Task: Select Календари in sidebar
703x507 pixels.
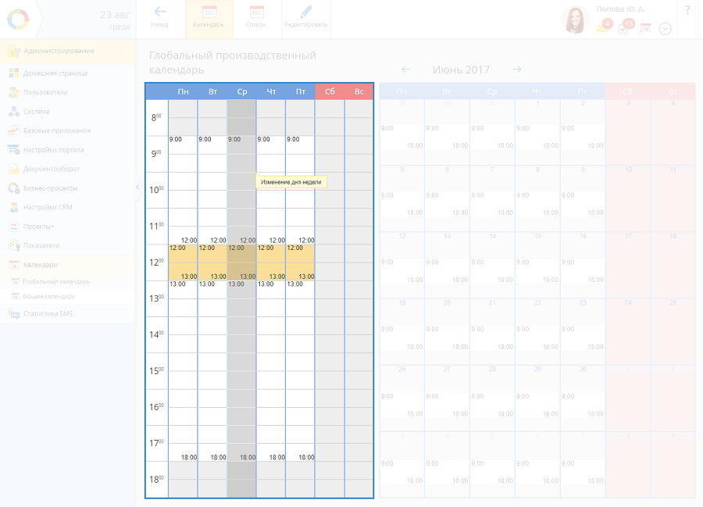Action: [67, 265]
